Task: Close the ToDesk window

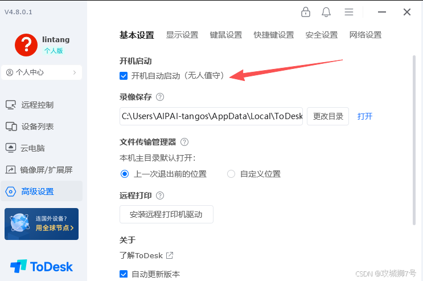Action: (x=407, y=12)
